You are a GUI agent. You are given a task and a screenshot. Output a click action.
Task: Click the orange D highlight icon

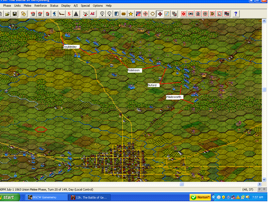(x=212, y=14)
